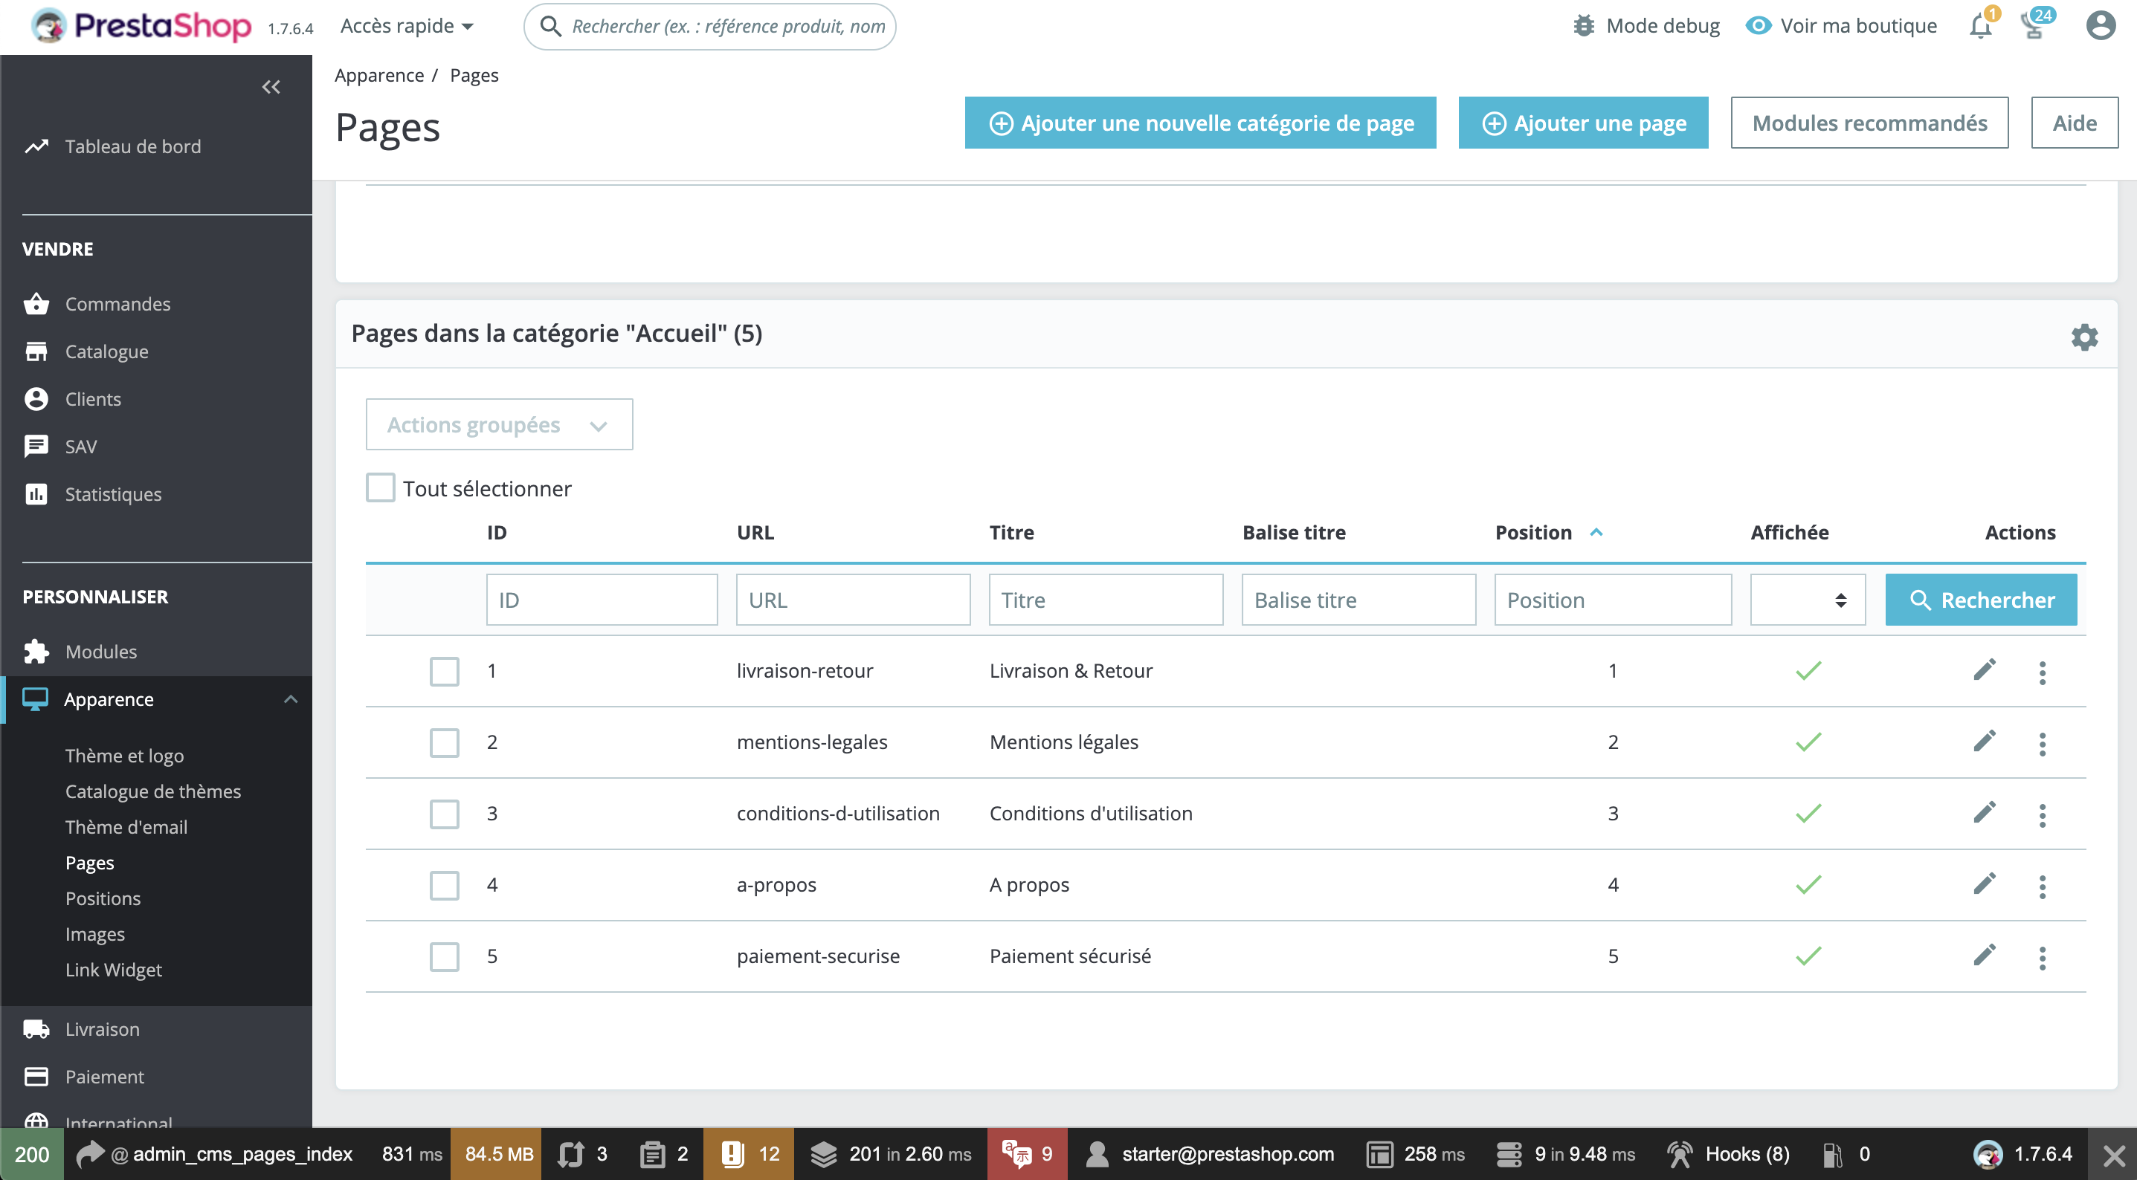Open profiler Hooks (8) panel
Screen dimensions: 2137x1180
pos(1729,1153)
